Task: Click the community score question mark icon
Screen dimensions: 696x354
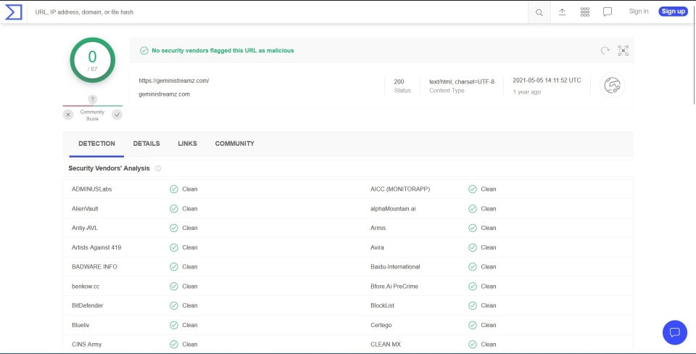Action: pyautogui.click(x=92, y=99)
